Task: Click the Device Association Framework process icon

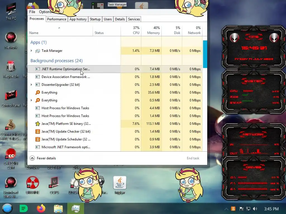Action: 38,77
